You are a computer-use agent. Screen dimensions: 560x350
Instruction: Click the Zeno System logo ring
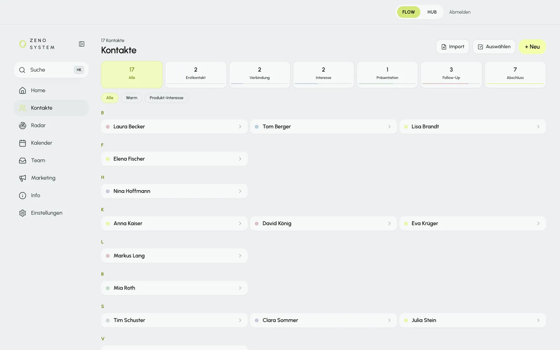pos(23,44)
